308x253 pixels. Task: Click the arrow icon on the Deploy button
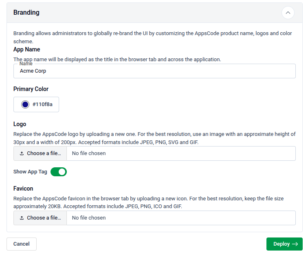coord(295,244)
